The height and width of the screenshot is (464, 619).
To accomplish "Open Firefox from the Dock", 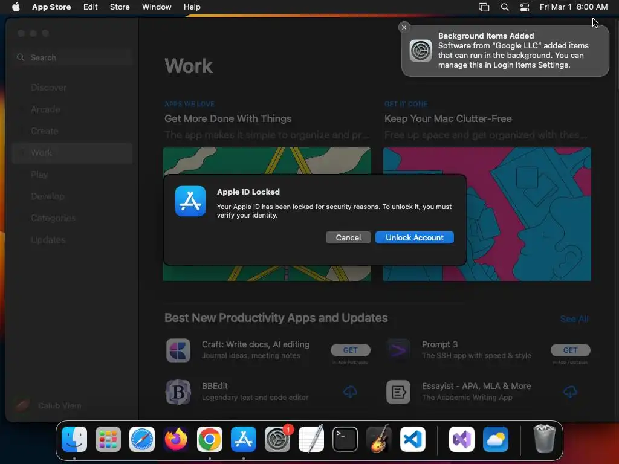I will (x=176, y=439).
